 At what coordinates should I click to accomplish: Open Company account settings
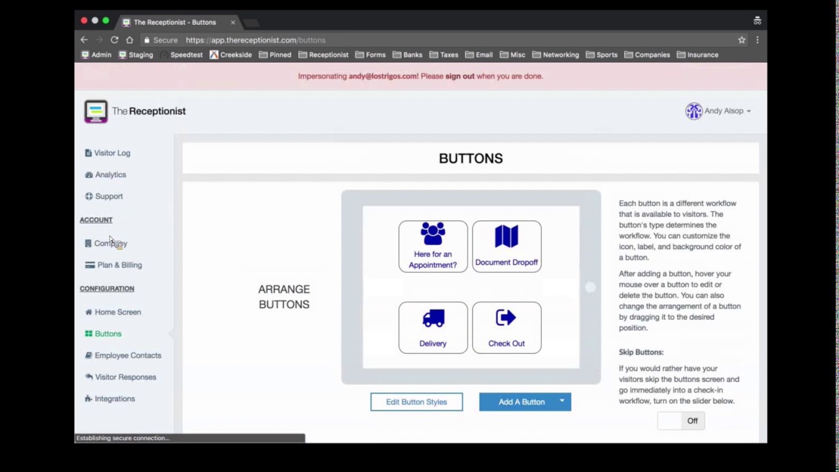[x=106, y=243]
